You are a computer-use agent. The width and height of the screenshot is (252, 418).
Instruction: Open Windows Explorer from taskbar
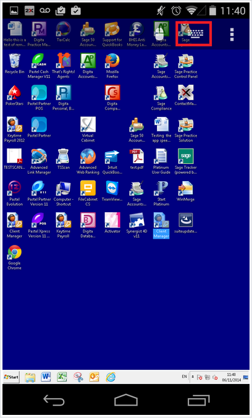(x=30, y=377)
